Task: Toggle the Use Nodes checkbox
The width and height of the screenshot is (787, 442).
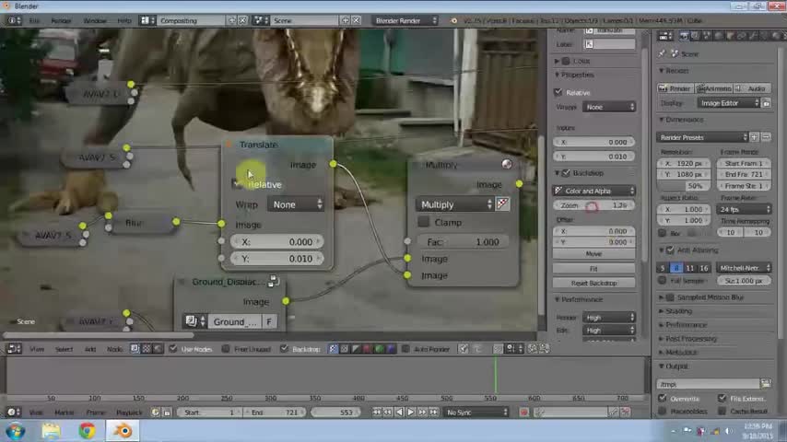Action: (173, 349)
